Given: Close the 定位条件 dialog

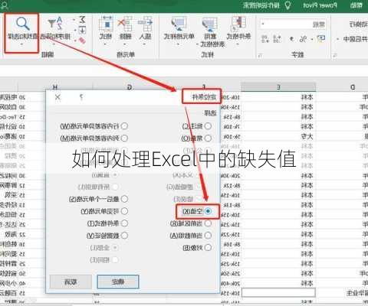Looking at the screenshot, I should 58,97.
